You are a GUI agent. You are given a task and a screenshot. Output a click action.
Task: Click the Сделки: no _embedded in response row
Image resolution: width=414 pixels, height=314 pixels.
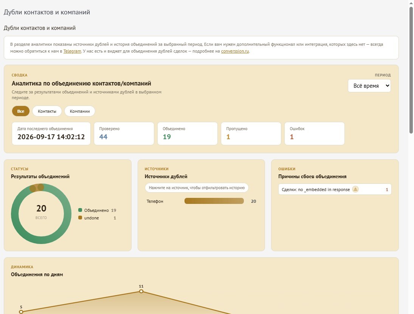tap(335, 190)
